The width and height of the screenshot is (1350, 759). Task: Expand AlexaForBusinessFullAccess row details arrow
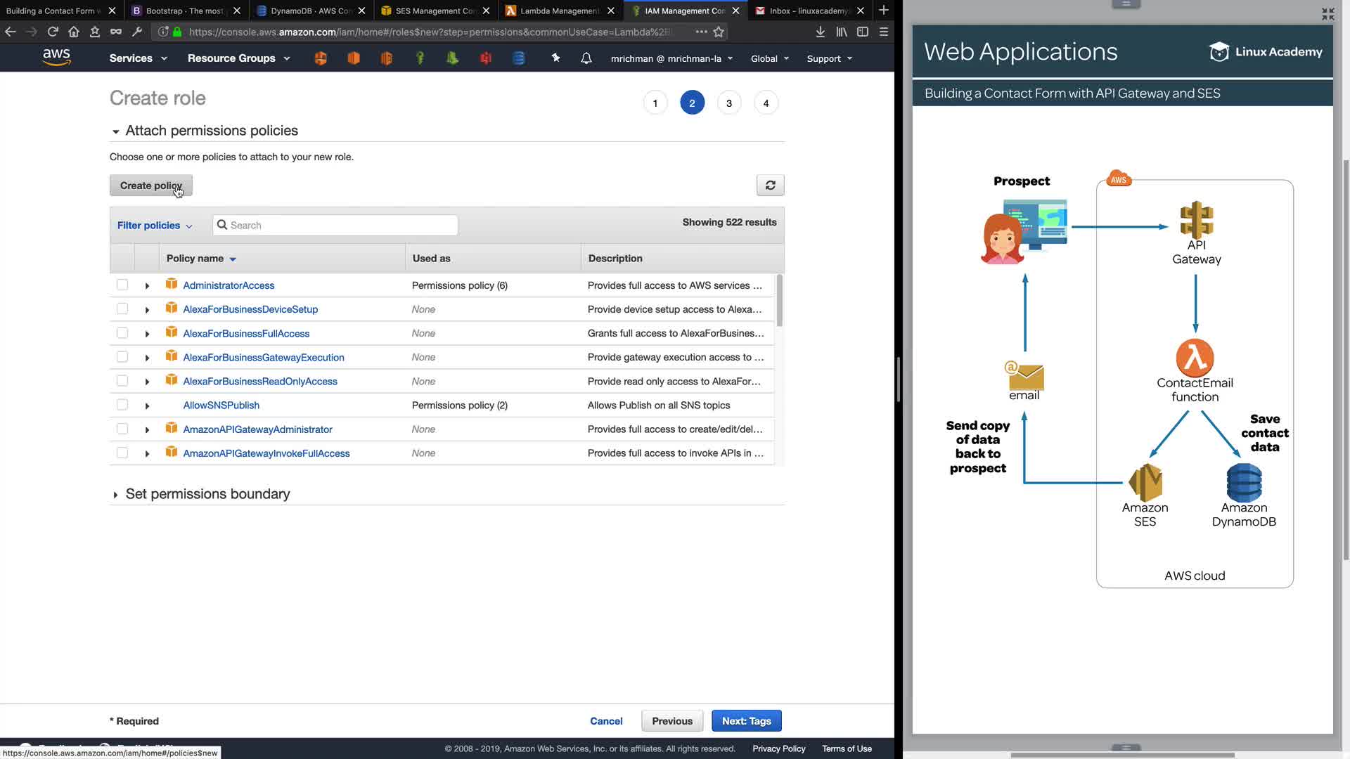click(x=147, y=334)
